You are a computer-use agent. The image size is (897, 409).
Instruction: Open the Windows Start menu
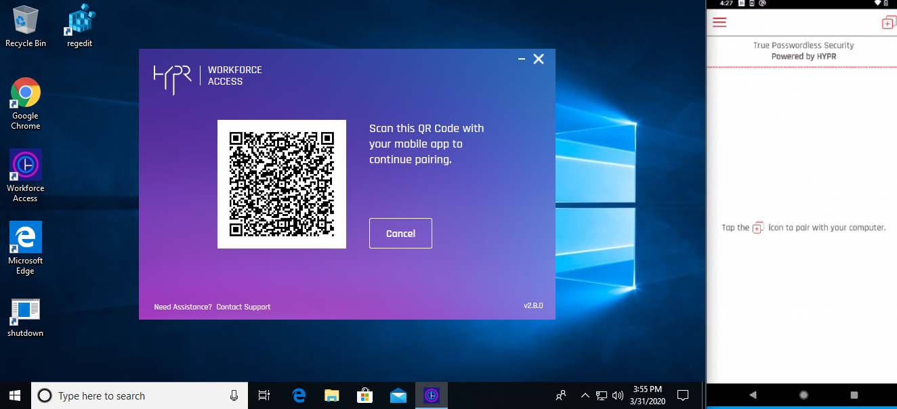tap(15, 395)
